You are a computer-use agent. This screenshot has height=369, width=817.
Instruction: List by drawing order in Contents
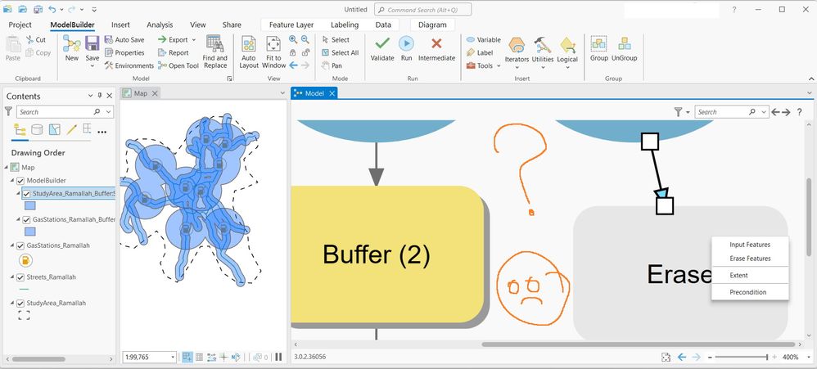[x=20, y=129]
